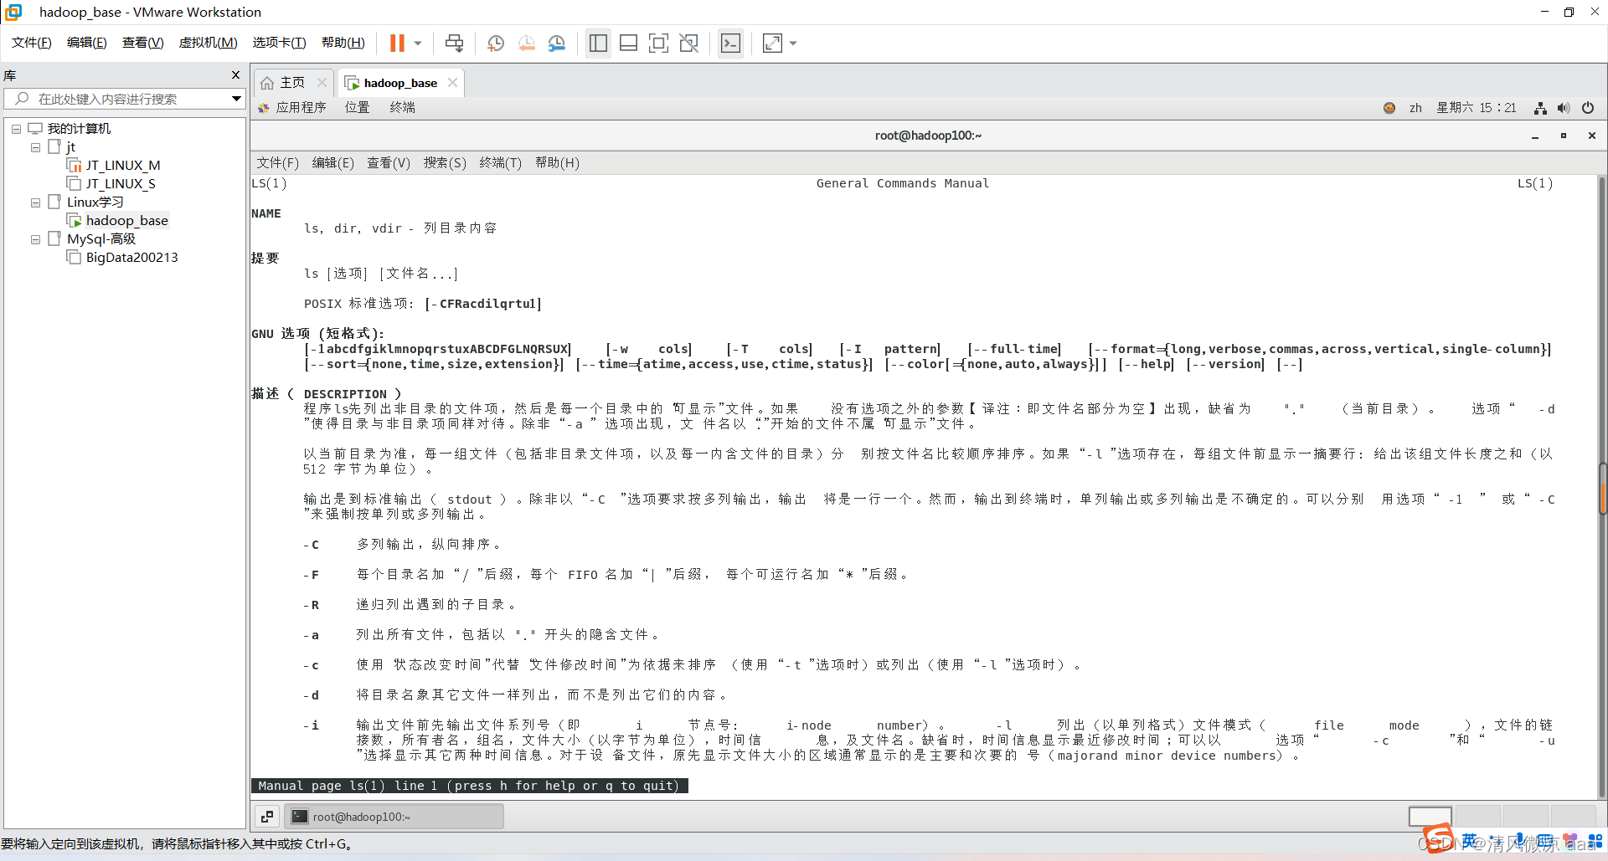Open VMware 文件(F) menu
The width and height of the screenshot is (1608, 861).
click(x=32, y=43)
